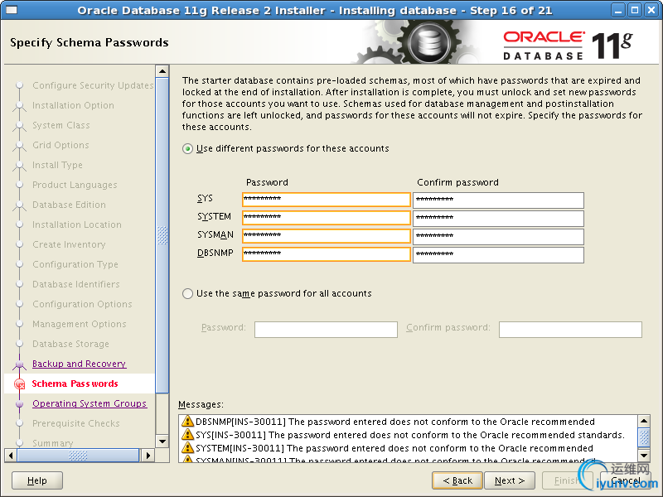Select the Schema Passwords step
This screenshot has width=663, height=497.
tap(75, 384)
